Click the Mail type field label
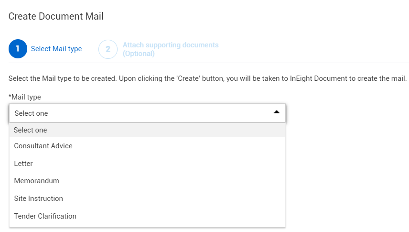409x232 pixels. pyautogui.click(x=26, y=97)
